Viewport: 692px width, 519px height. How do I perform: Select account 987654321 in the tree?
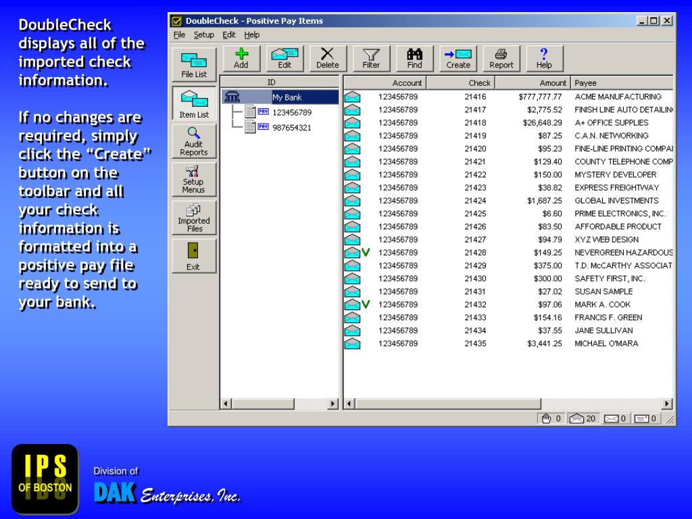pos(292,128)
